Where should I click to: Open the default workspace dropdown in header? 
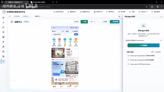point(143,12)
